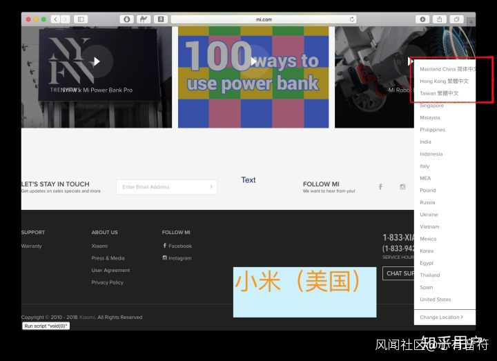Screen dimensions: 497x361
Task: Click the CHAT SUPPORT button
Action: click(x=398, y=273)
